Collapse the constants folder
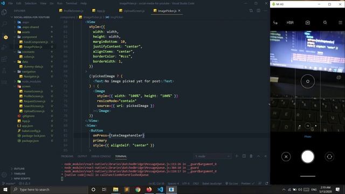The width and height of the screenshot is (345, 194). [x=28, y=52]
